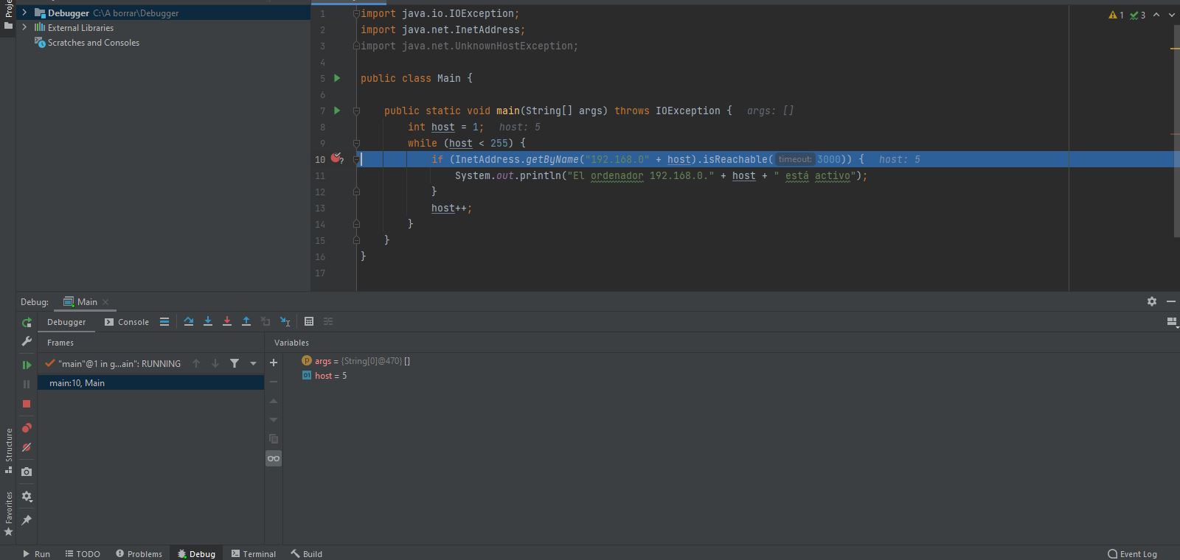
Task: Click the println statement on line 11
Action: 661,175
